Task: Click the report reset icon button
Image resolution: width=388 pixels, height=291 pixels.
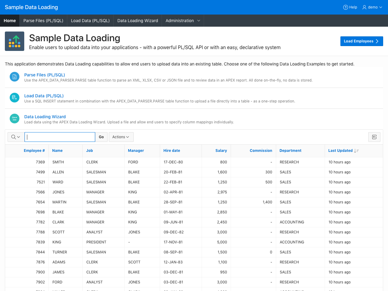Action: (374, 137)
